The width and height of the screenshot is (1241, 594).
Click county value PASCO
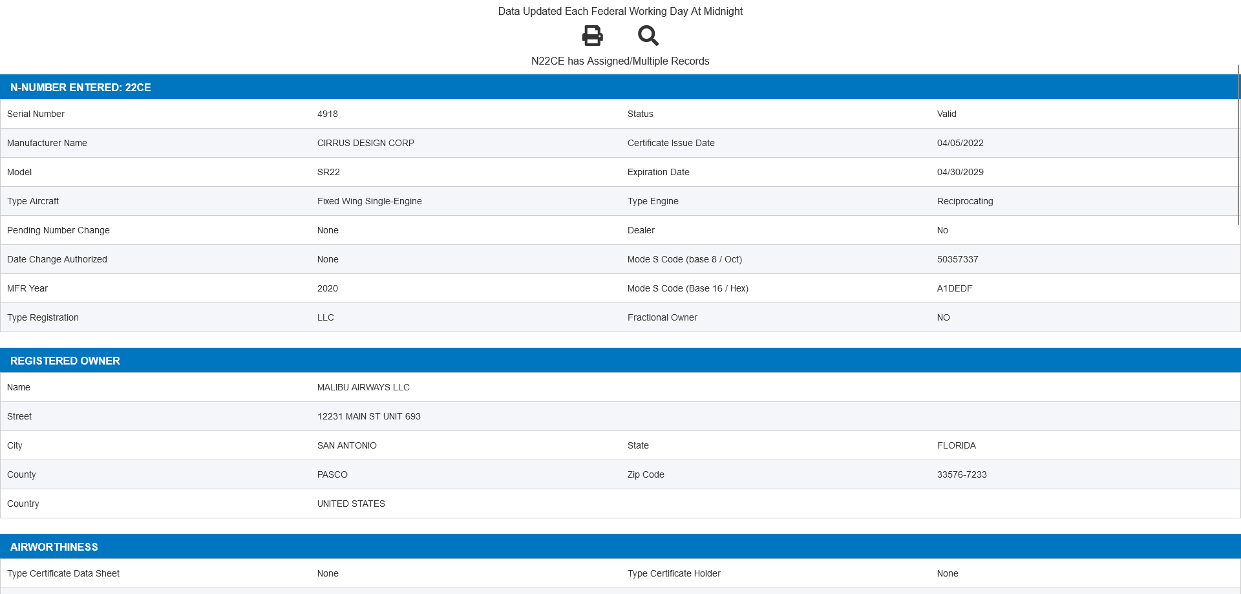(332, 474)
